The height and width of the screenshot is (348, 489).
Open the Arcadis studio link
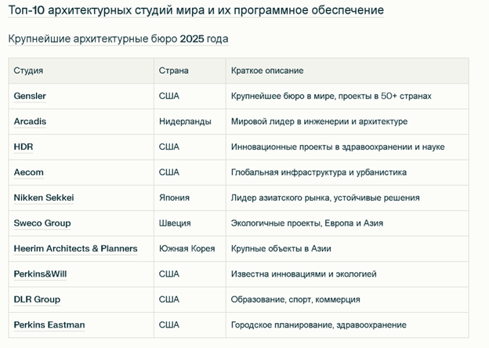click(30, 121)
